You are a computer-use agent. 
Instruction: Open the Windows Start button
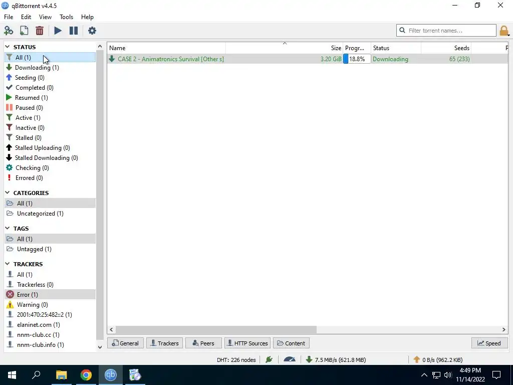[12, 375]
